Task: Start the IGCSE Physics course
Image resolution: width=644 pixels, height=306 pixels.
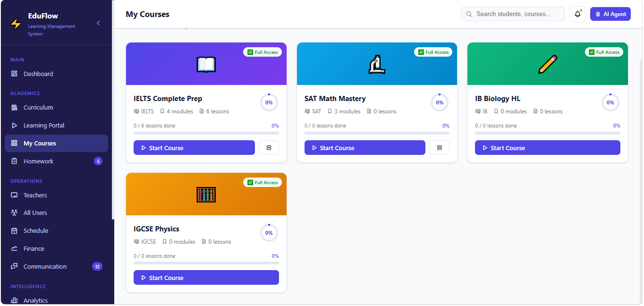Action: click(x=206, y=278)
